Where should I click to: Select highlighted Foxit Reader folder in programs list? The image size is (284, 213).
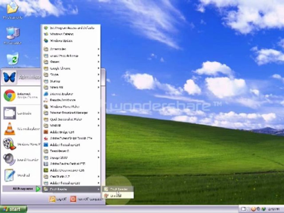71,189
